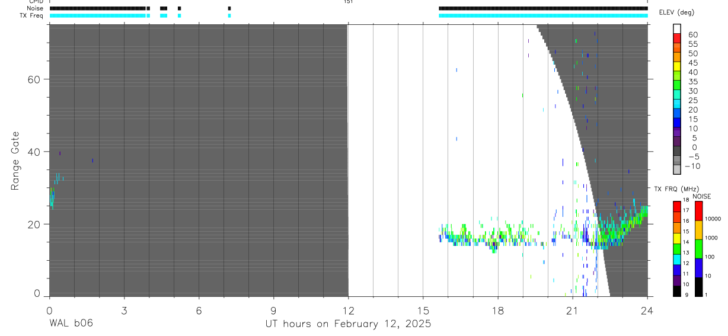Screen dimensions: 728x336
Task: Click the yellow segment of ELEV color bar
Action: pyautogui.click(x=677, y=67)
